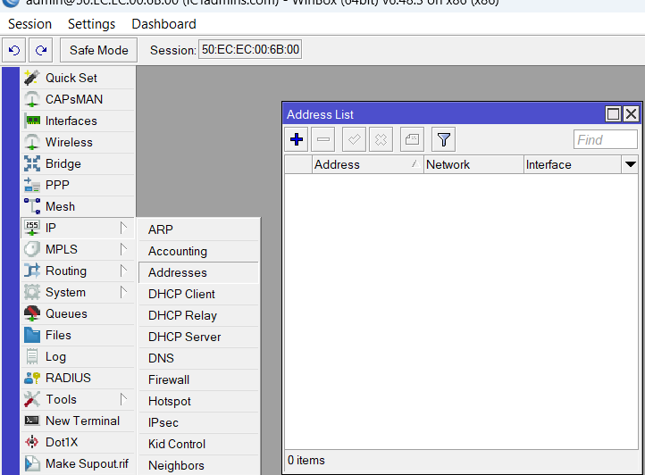Open the Settings menu
The height and width of the screenshot is (475, 645).
(91, 24)
